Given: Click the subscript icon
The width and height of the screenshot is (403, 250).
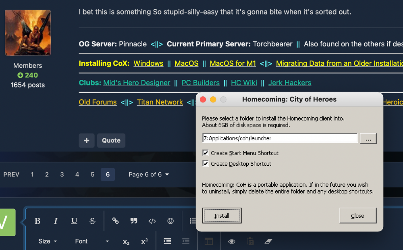Looking at the screenshot, I should point(126,242).
